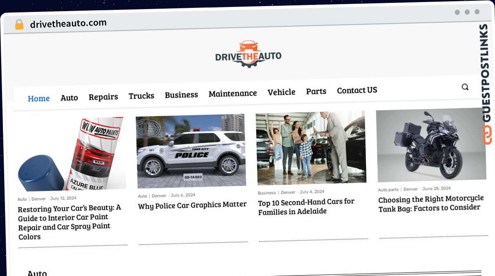Click the Denver author on the second-hand cars article
Image resolution: width=495 pixels, height=276 pixels.
288,192
